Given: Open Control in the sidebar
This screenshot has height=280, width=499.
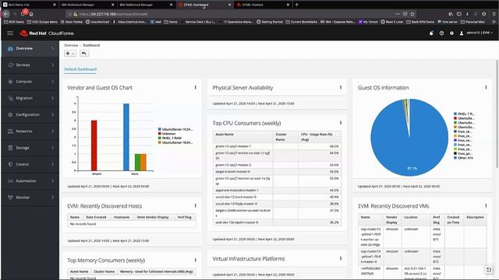Looking at the screenshot, I should pos(30,164).
